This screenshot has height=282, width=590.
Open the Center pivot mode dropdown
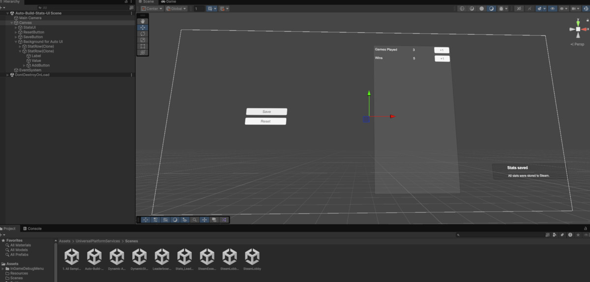coord(152,9)
